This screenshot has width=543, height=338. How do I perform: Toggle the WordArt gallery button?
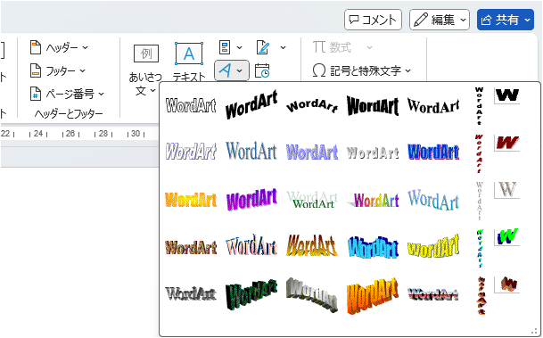(232, 70)
